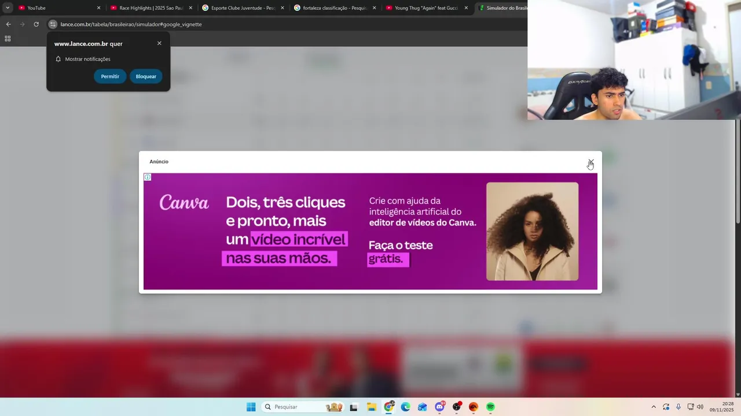Open the clock and date showing 20:28
Screen dimensions: 741x416
click(x=722, y=407)
